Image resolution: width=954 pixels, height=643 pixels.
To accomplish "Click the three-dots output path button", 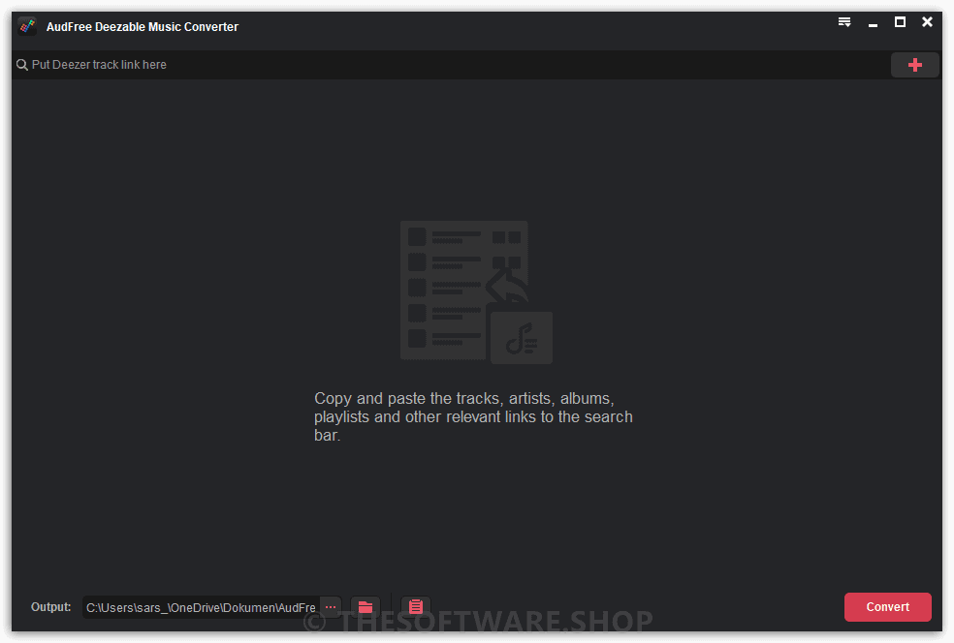I will point(331,607).
